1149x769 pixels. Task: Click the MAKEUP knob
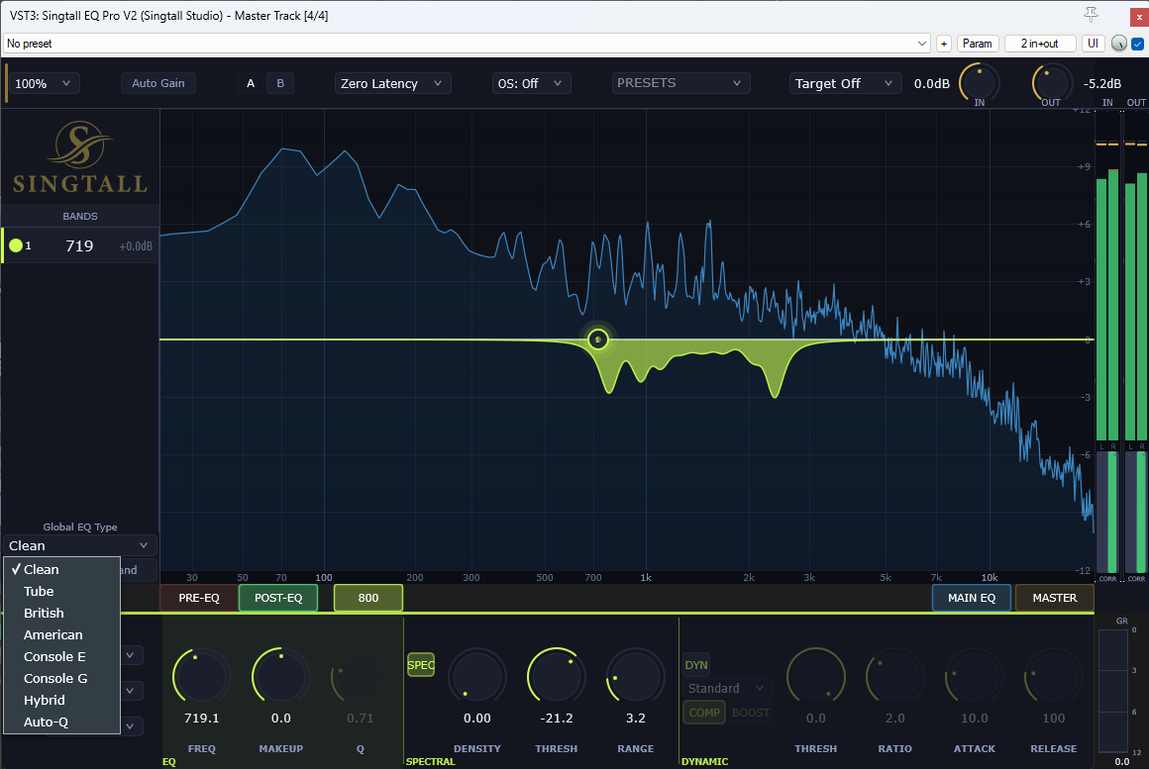click(x=280, y=676)
